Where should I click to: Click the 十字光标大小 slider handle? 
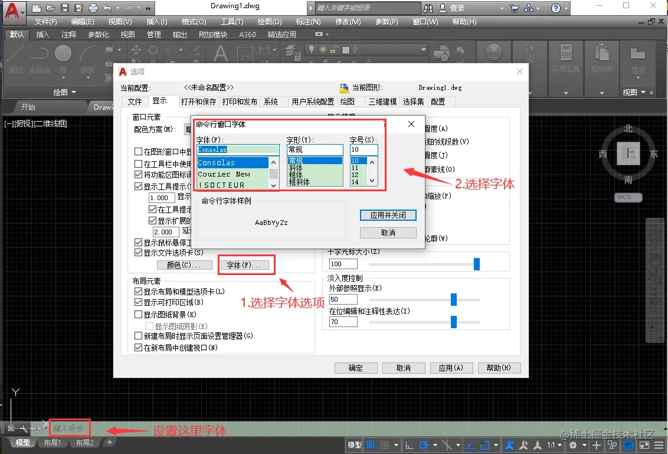point(477,264)
